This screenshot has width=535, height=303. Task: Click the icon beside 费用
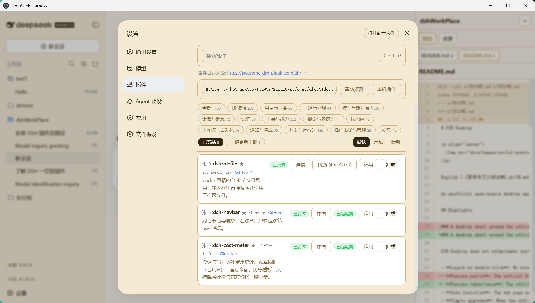point(130,118)
